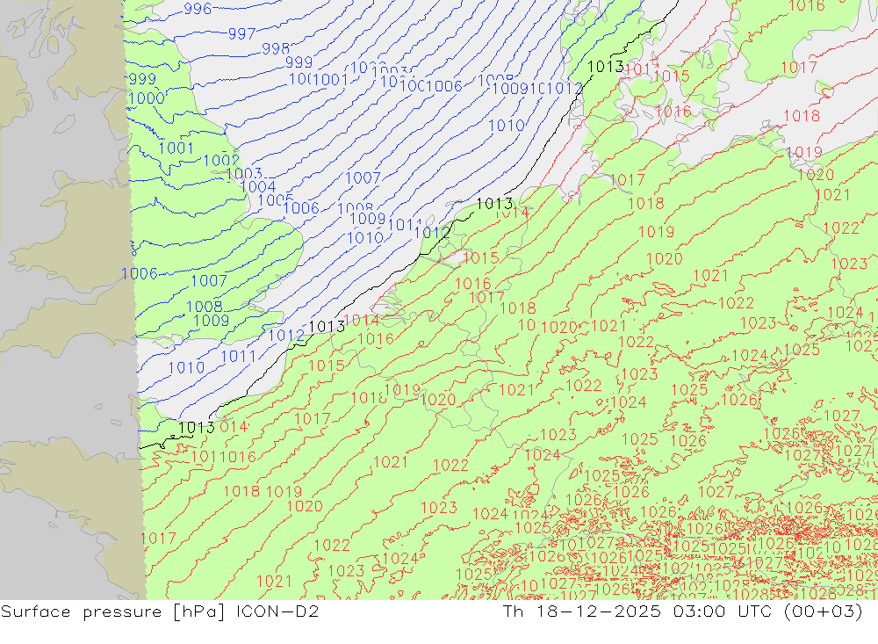Click the blue 997 isobar label

(x=242, y=33)
